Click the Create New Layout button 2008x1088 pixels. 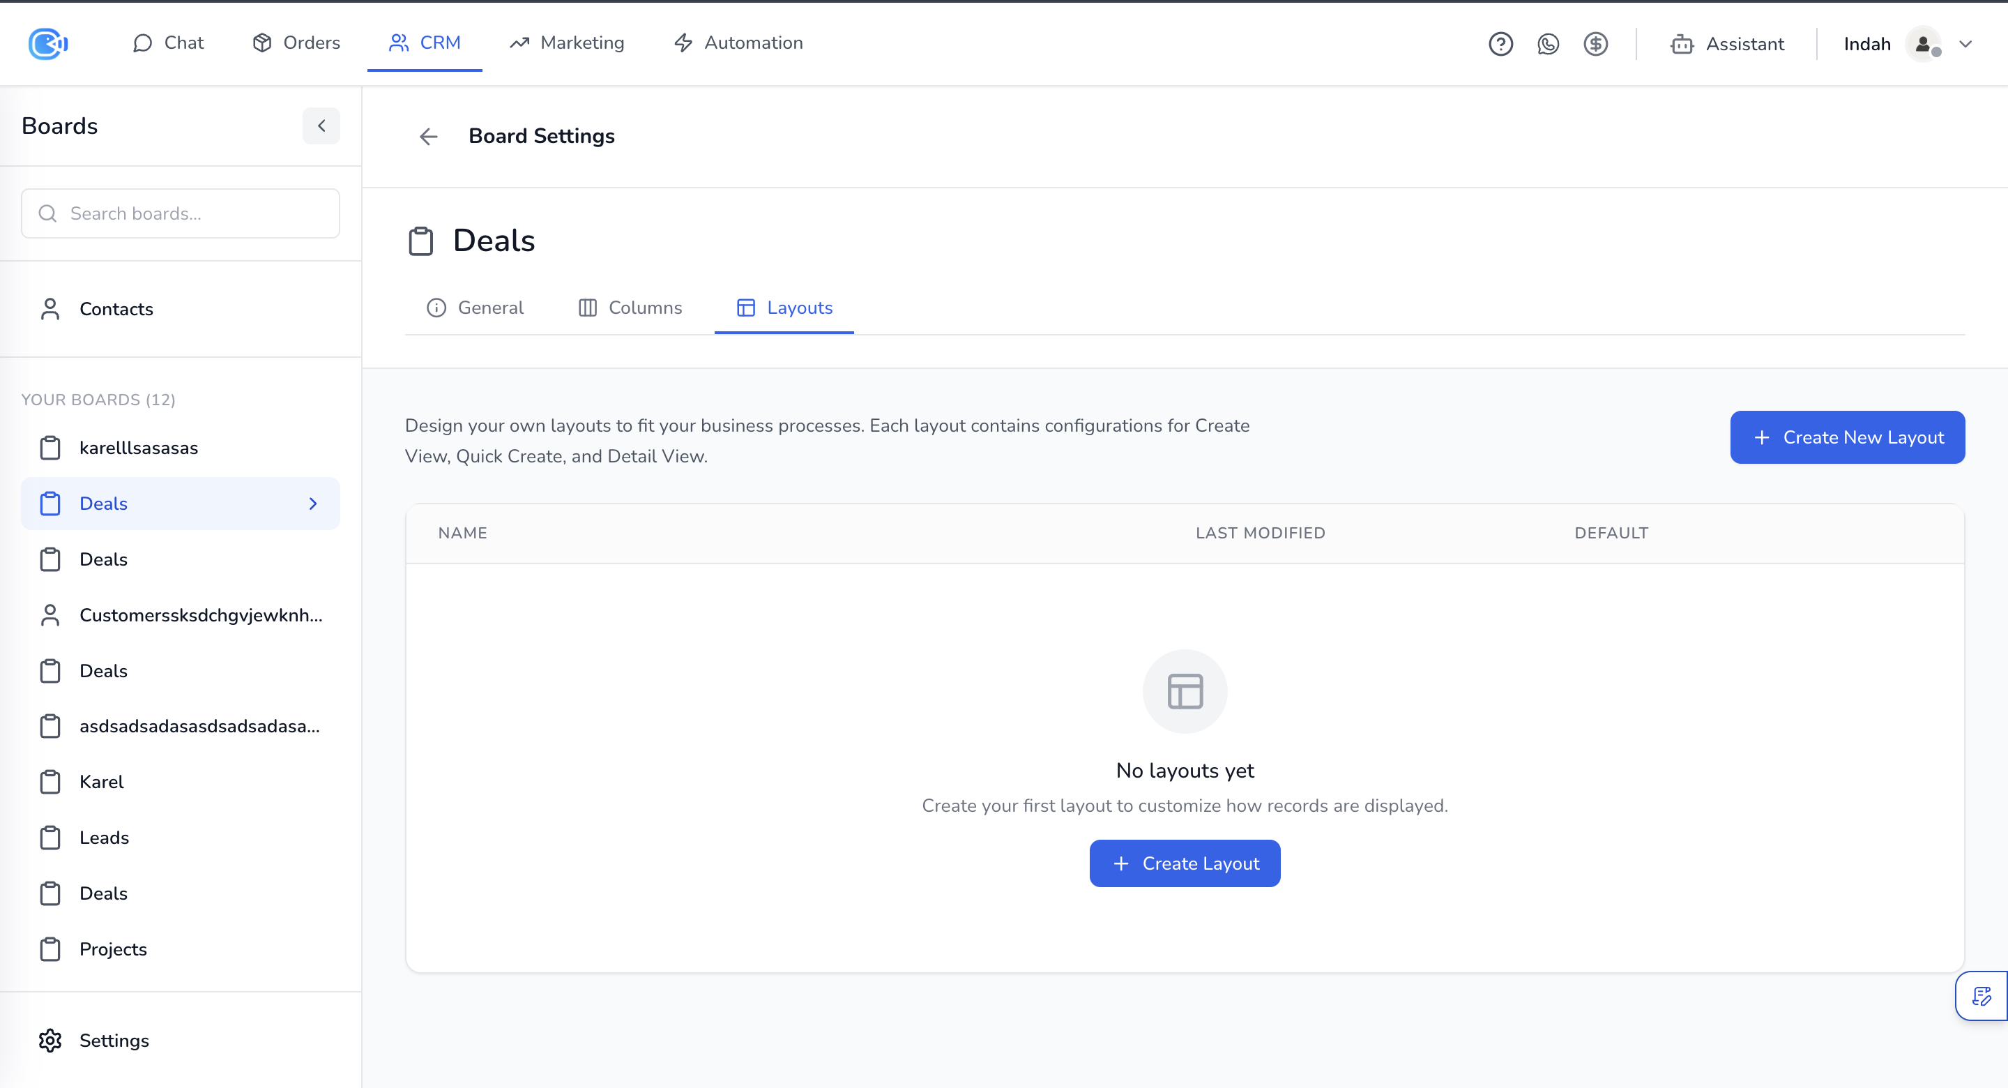click(1847, 437)
